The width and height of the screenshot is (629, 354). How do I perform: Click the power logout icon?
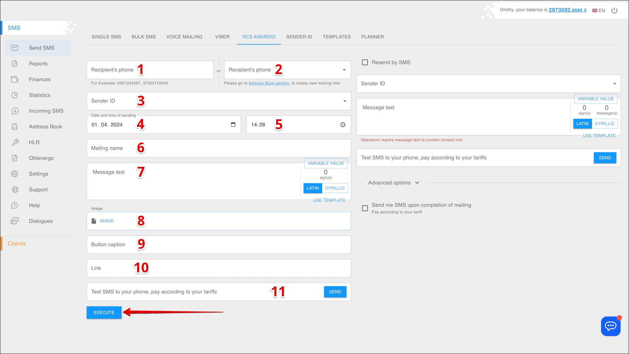614,10
